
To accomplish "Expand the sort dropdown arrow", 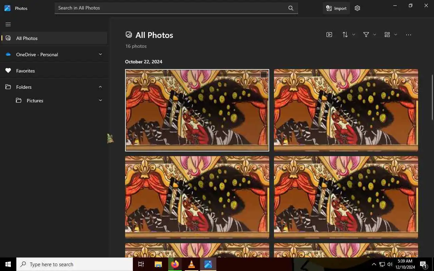I will point(354,35).
